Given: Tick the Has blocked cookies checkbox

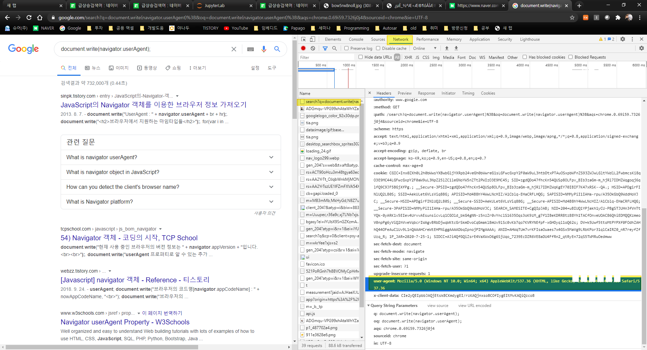Looking at the screenshot, I should point(525,57).
